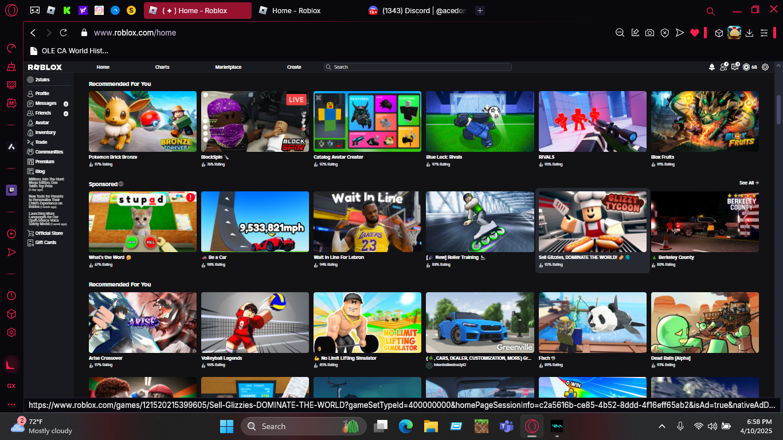Click the Opera sidebar History clock icon

[x=11, y=296]
